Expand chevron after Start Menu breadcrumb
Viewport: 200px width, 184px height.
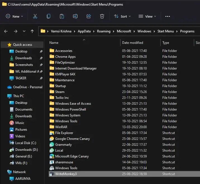(x=177, y=32)
